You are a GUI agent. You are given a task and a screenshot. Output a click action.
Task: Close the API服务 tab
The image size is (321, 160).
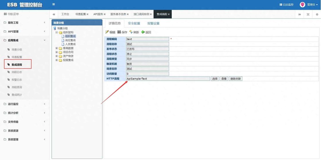click(x=105, y=14)
